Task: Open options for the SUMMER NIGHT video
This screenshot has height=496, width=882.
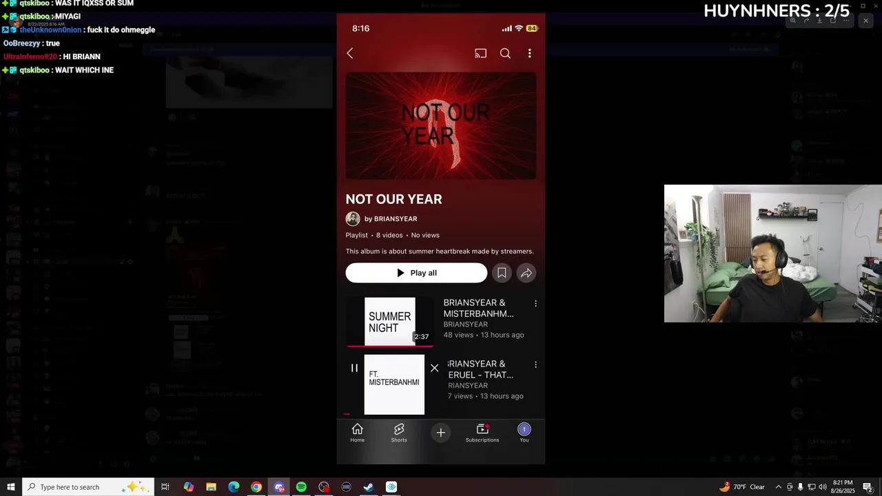Action: point(535,303)
